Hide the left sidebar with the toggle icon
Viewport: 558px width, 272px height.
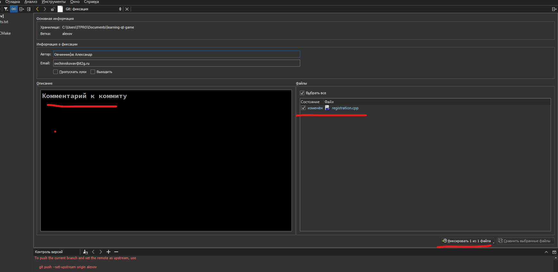pyautogui.click(x=29, y=9)
